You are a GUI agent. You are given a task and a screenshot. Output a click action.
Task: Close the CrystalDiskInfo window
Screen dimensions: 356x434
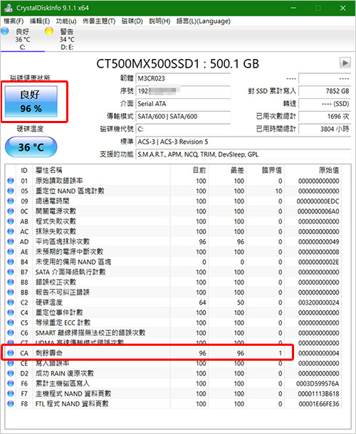coord(342,8)
